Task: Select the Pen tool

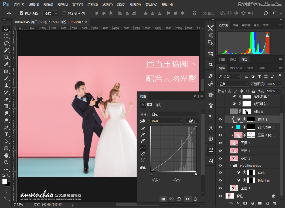Action: (6, 127)
